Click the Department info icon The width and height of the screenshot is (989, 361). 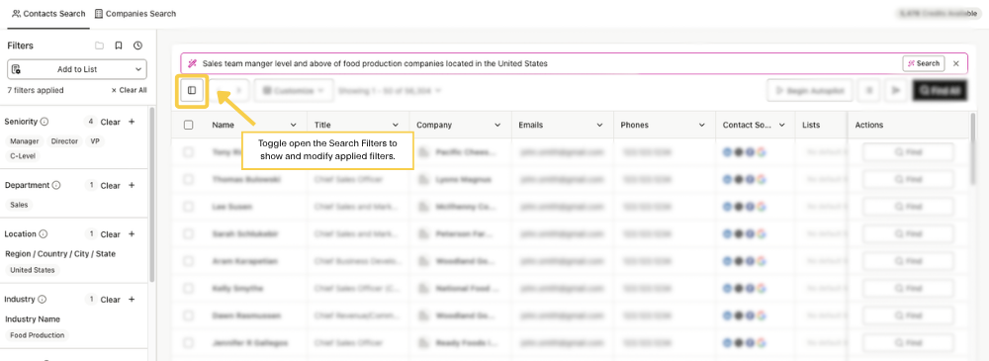click(56, 186)
